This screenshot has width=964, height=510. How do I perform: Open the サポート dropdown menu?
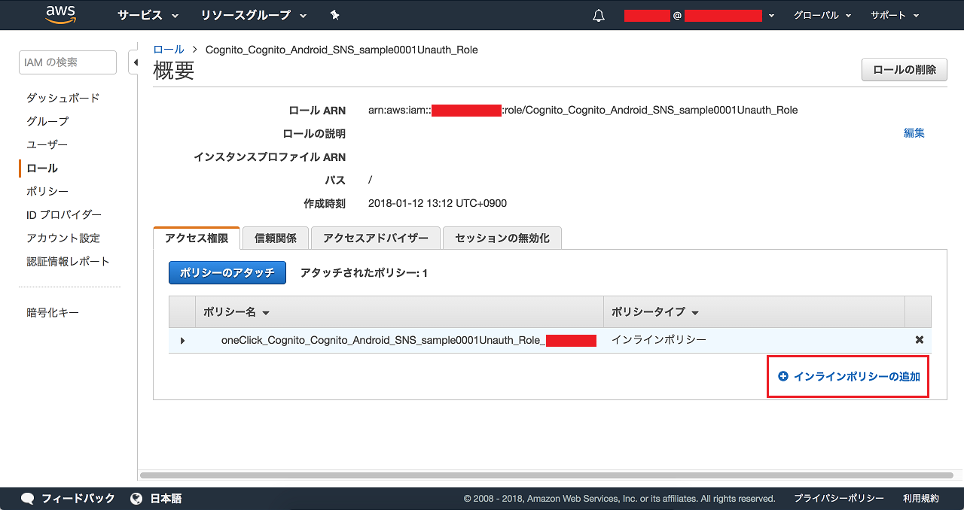click(x=895, y=15)
